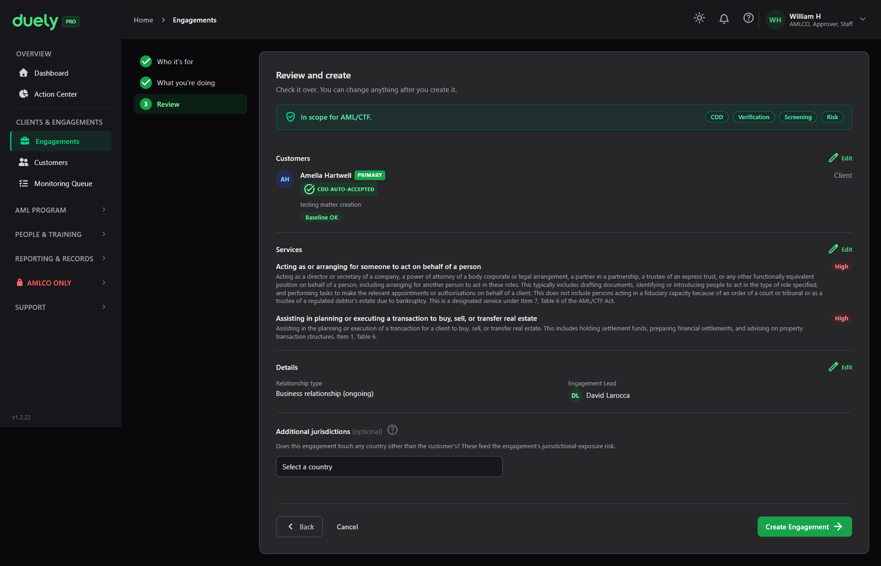Click the CDD scope tag
The image size is (881, 566).
pyautogui.click(x=716, y=117)
